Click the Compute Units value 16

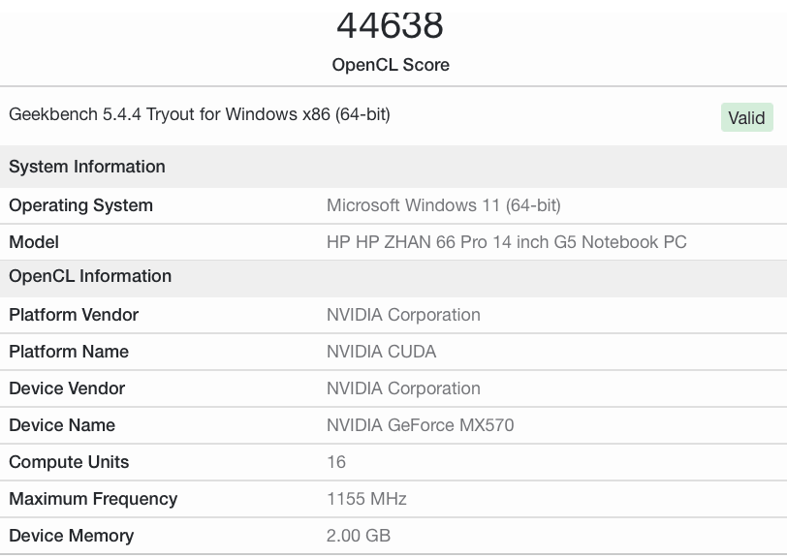[333, 462]
